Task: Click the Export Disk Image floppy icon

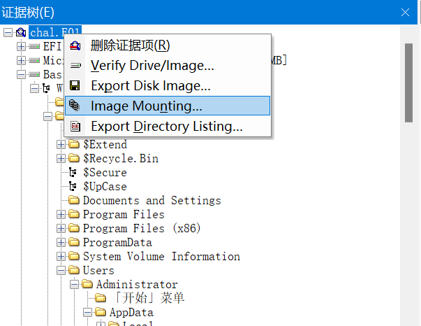Action: tap(75, 87)
